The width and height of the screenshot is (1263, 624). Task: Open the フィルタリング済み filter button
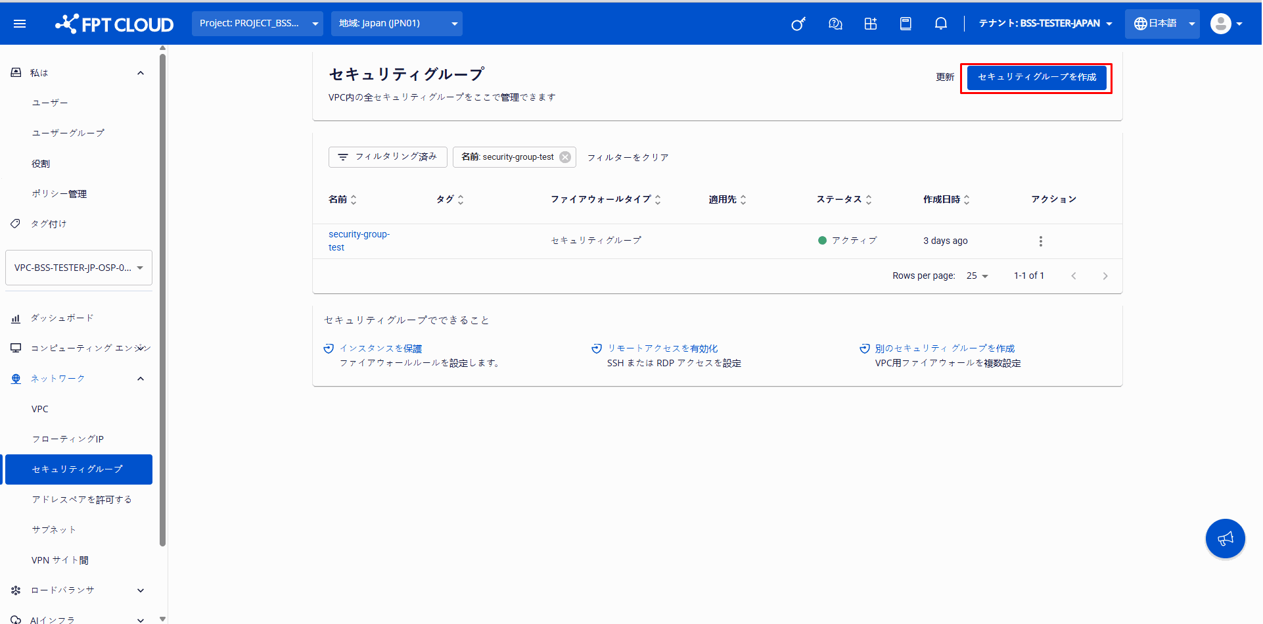(x=388, y=157)
